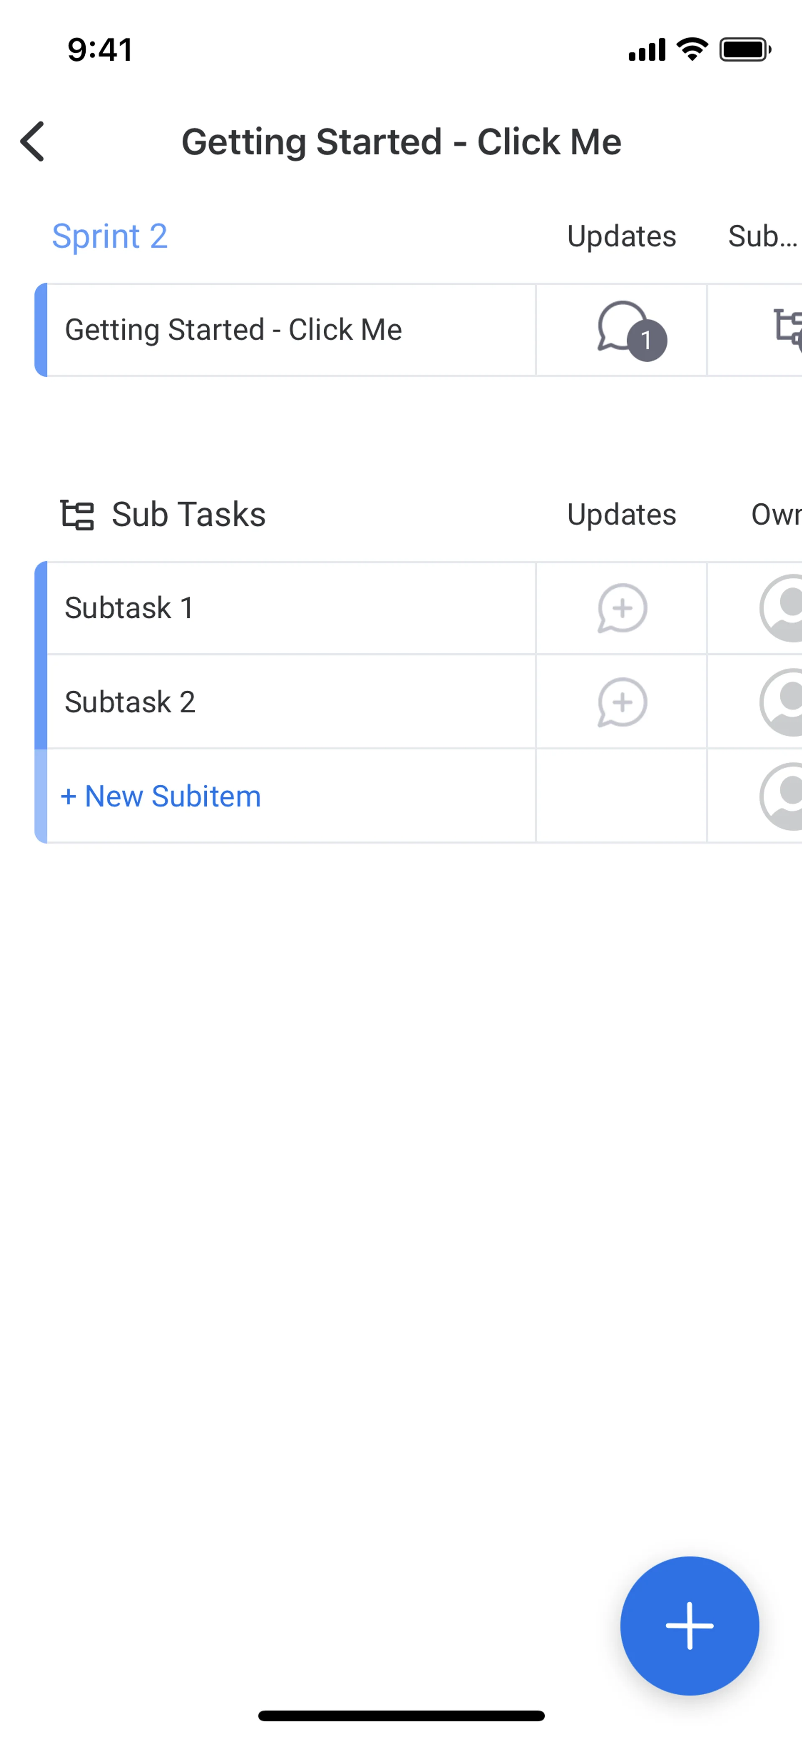Tap the Sub Tasks hierarchy icon
The height and width of the screenshot is (1738, 802).
click(x=78, y=515)
